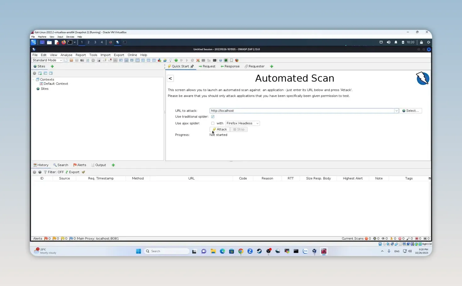Collapse the Contexts tree node
Screen dimensions: 462x286
coord(34,80)
